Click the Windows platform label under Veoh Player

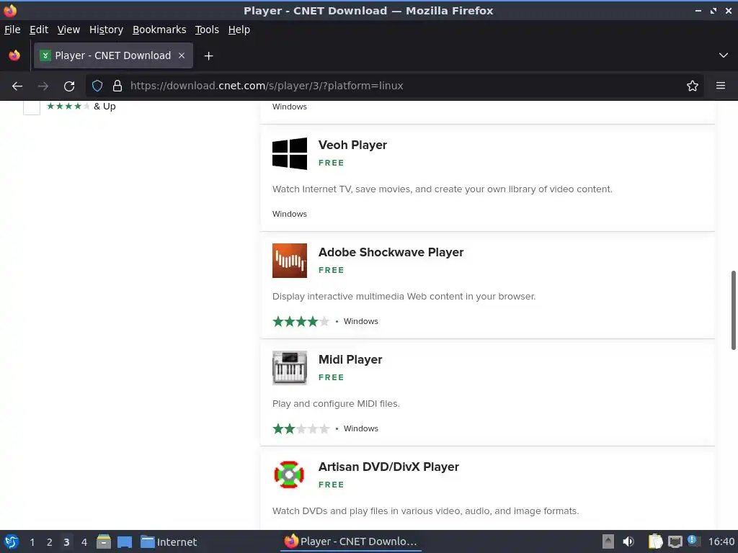(x=290, y=214)
